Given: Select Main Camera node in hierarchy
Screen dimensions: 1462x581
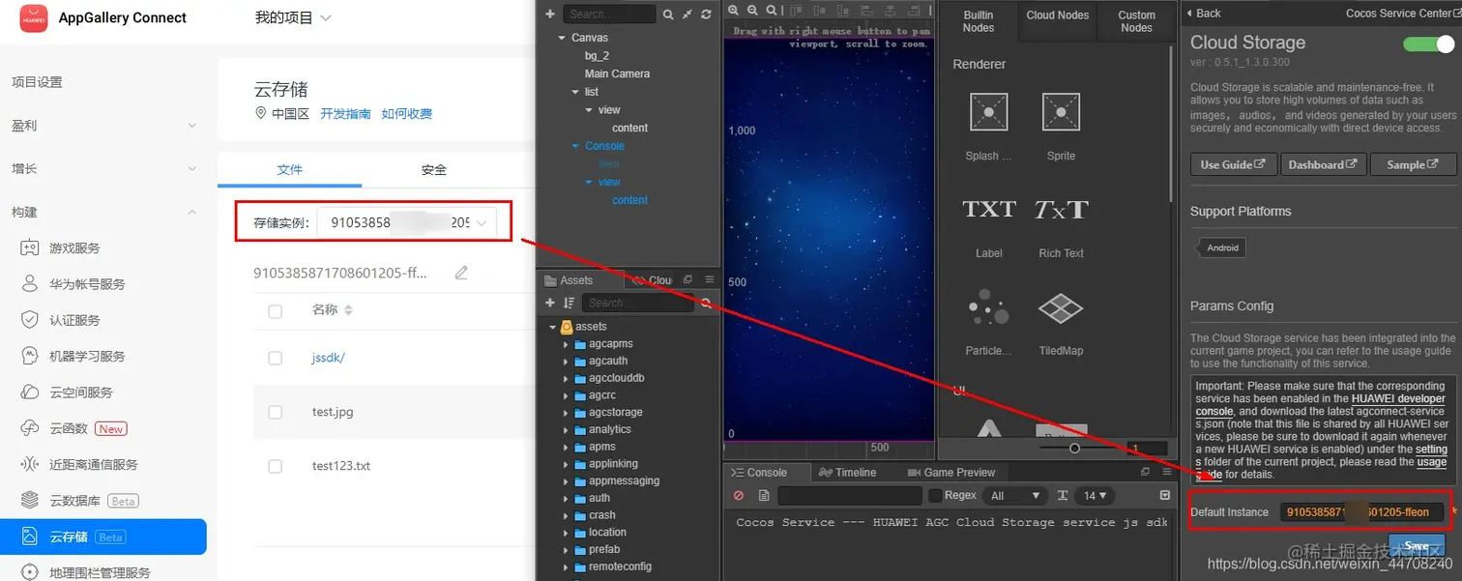Looking at the screenshot, I should tap(617, 73).
